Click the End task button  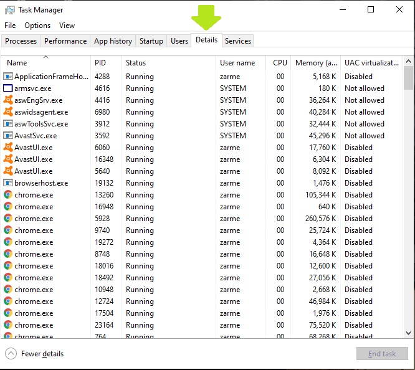pos(382,354)
